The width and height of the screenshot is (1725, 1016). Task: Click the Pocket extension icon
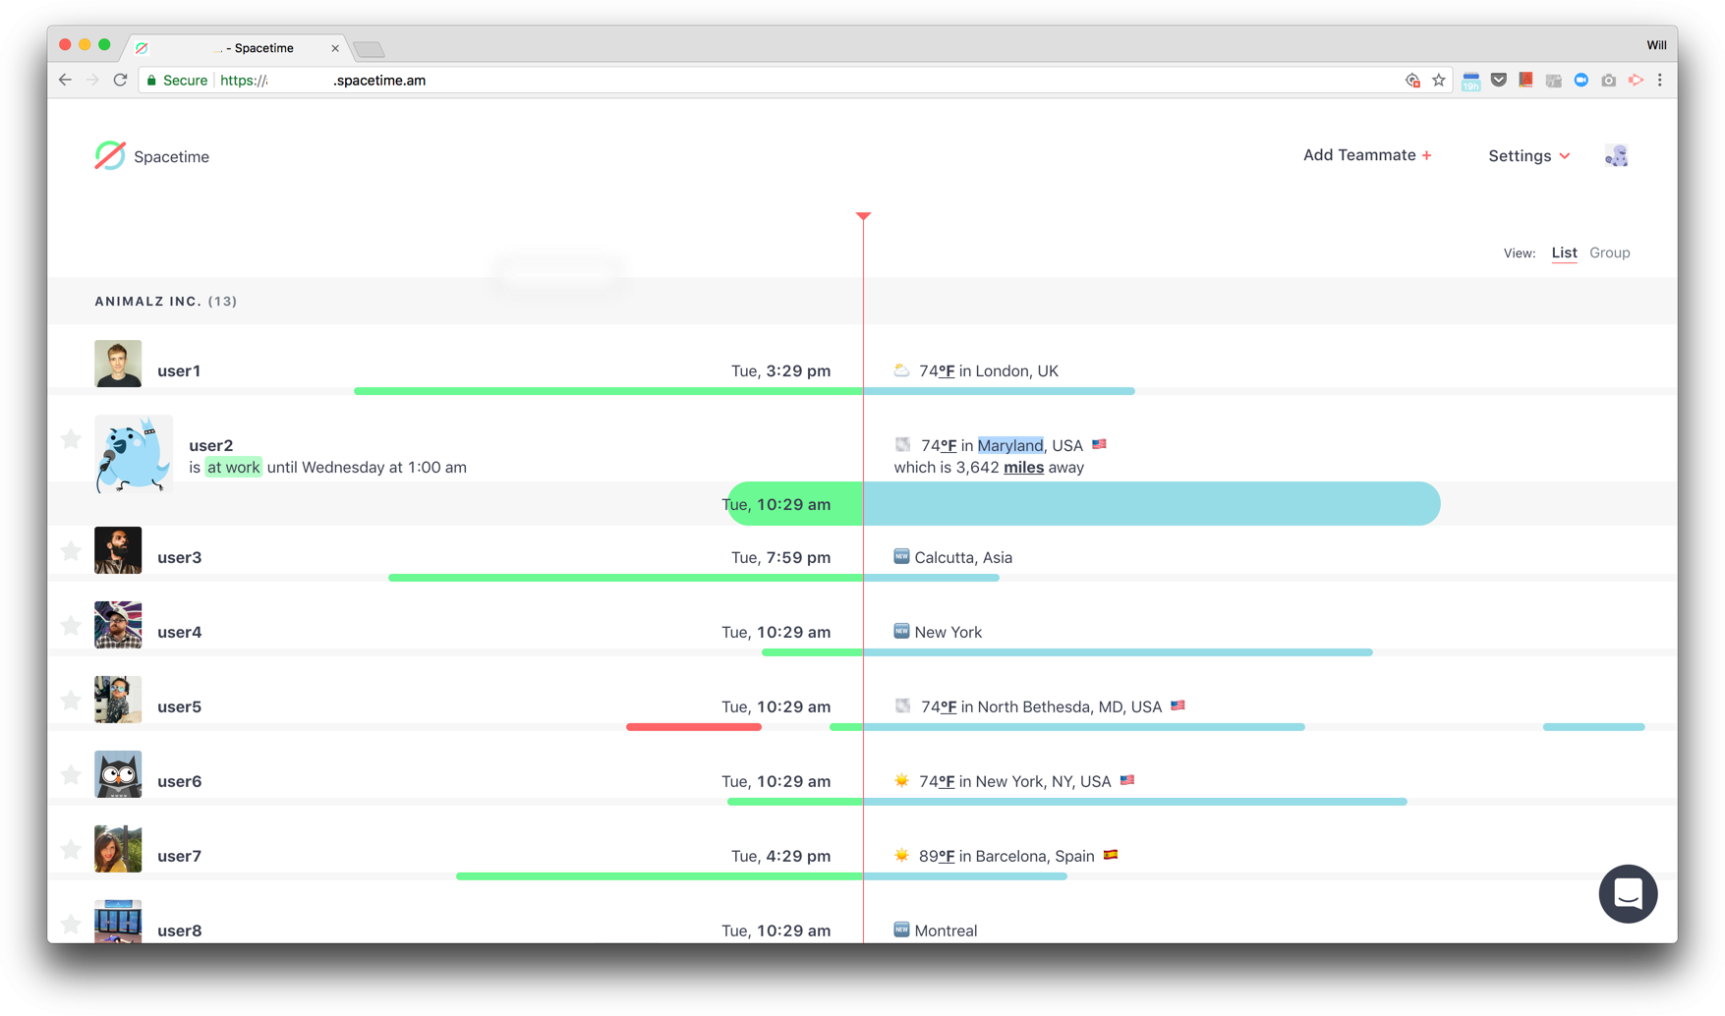[x=1499, y=81]
